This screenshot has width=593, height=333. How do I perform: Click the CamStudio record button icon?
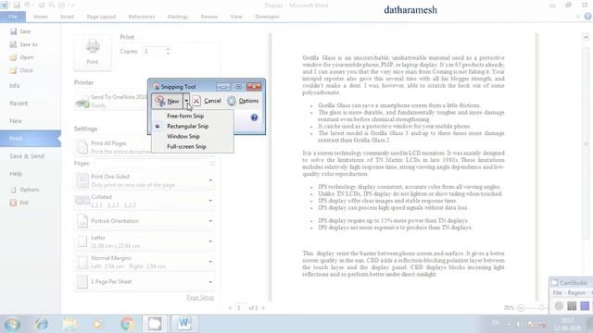pyautogui.click(x=559, y=306)
